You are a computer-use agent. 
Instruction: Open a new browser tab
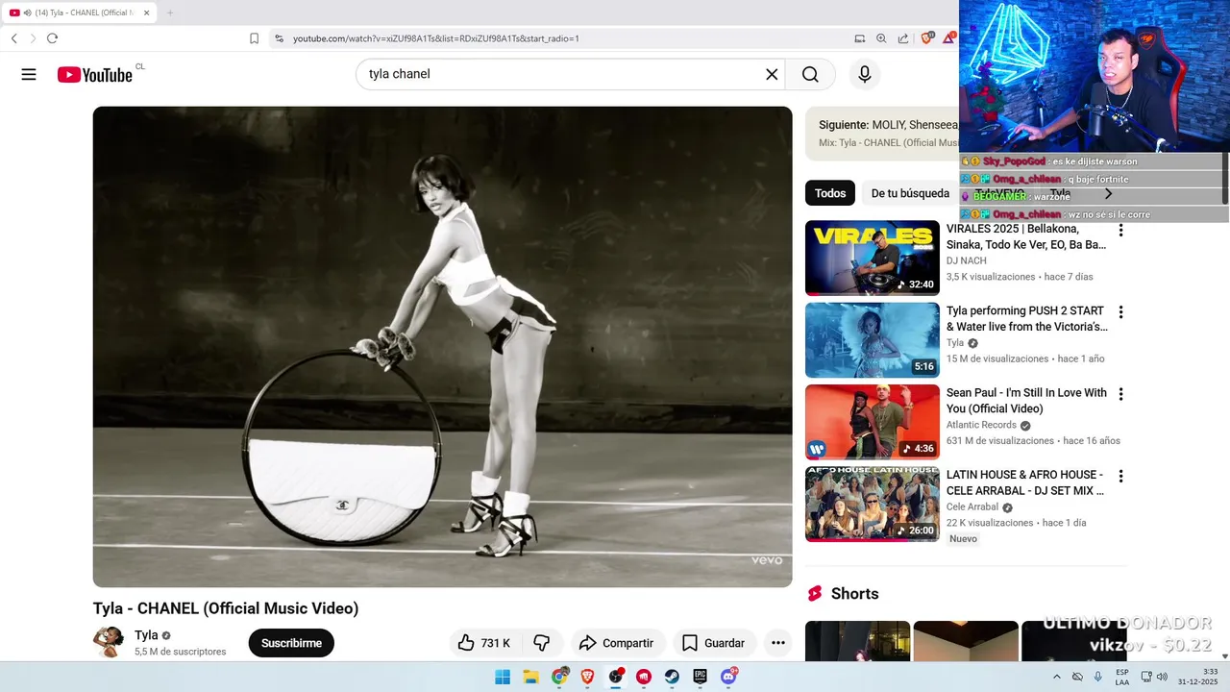pyautogui.click(x=170, y=12)
